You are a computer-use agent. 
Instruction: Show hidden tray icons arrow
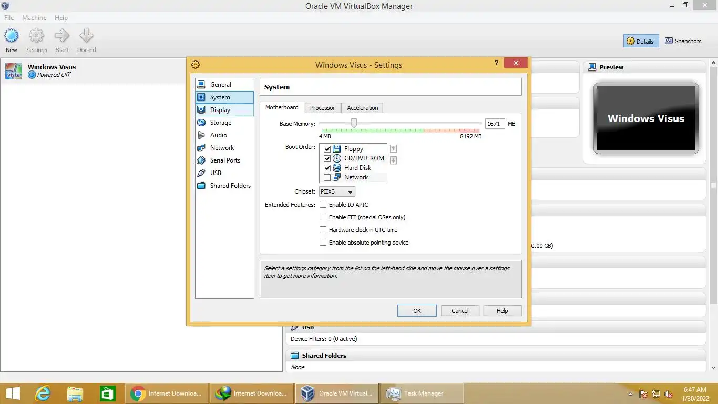click(x=630, y=394)
